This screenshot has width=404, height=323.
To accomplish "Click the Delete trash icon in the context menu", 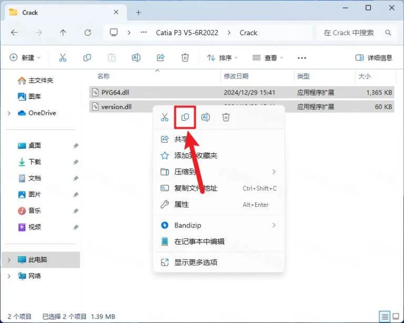I will point(226,117).
